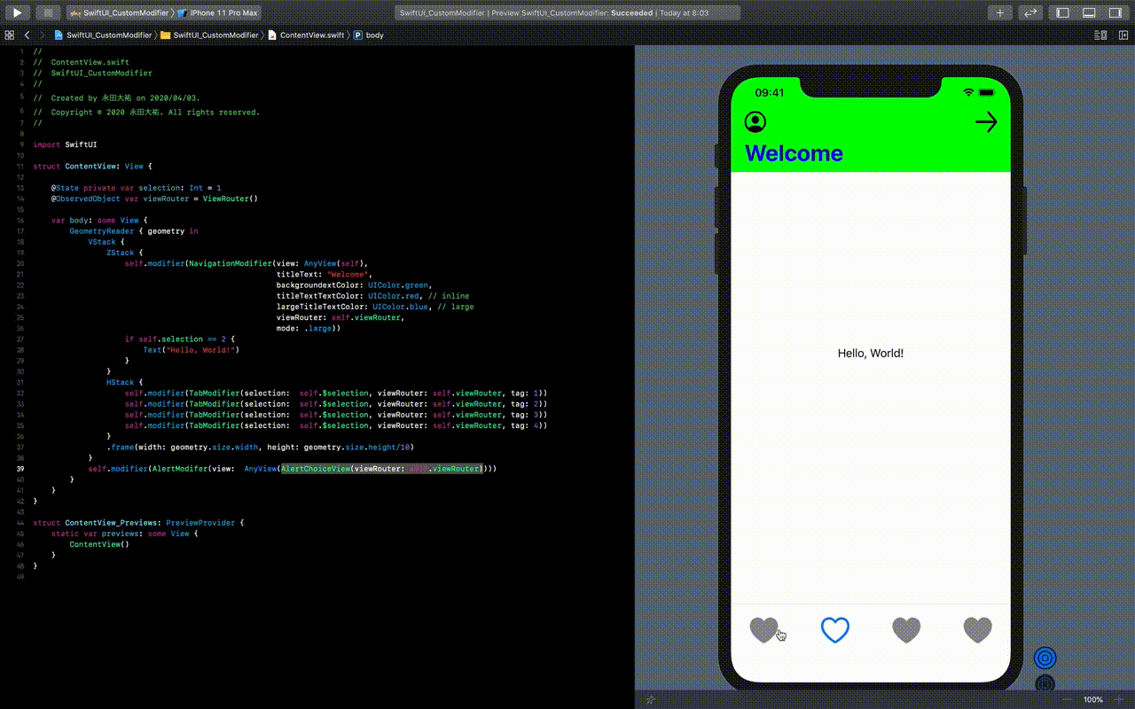1135x709 pixels.
Task: Open the Library with the plus button
Action: pos(1000,12)
